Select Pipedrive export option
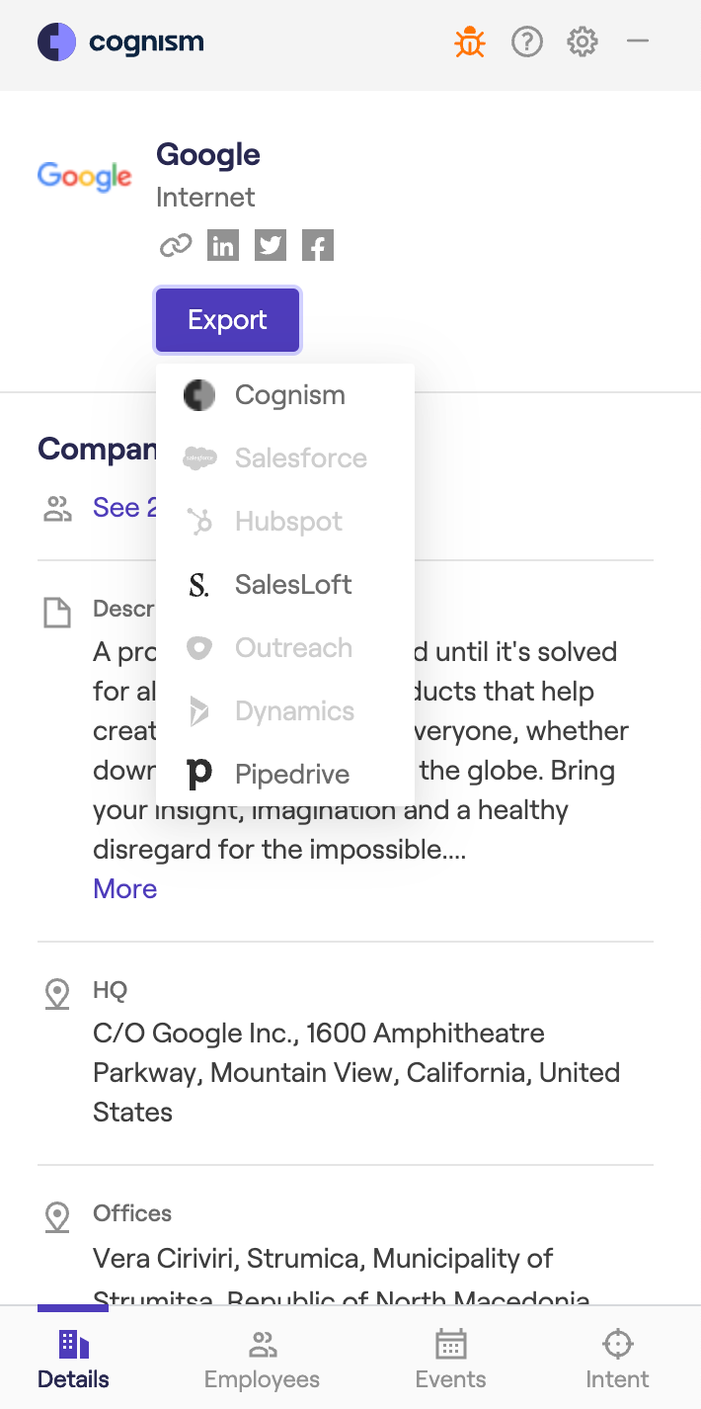701x1409 pixels. tap(291, 775)
